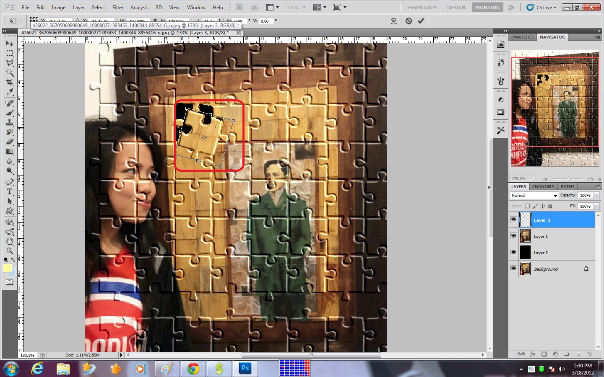The image size is (604, 377).
Task: Open the Filter menu
Action: point(118,7)
